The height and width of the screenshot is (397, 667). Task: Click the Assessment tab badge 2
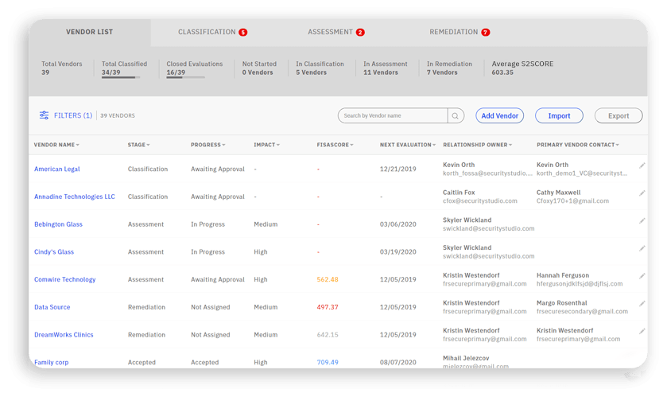360,33
